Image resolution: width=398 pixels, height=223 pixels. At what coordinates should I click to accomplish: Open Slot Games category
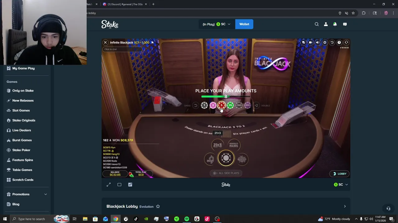click(x=21, y=110)
